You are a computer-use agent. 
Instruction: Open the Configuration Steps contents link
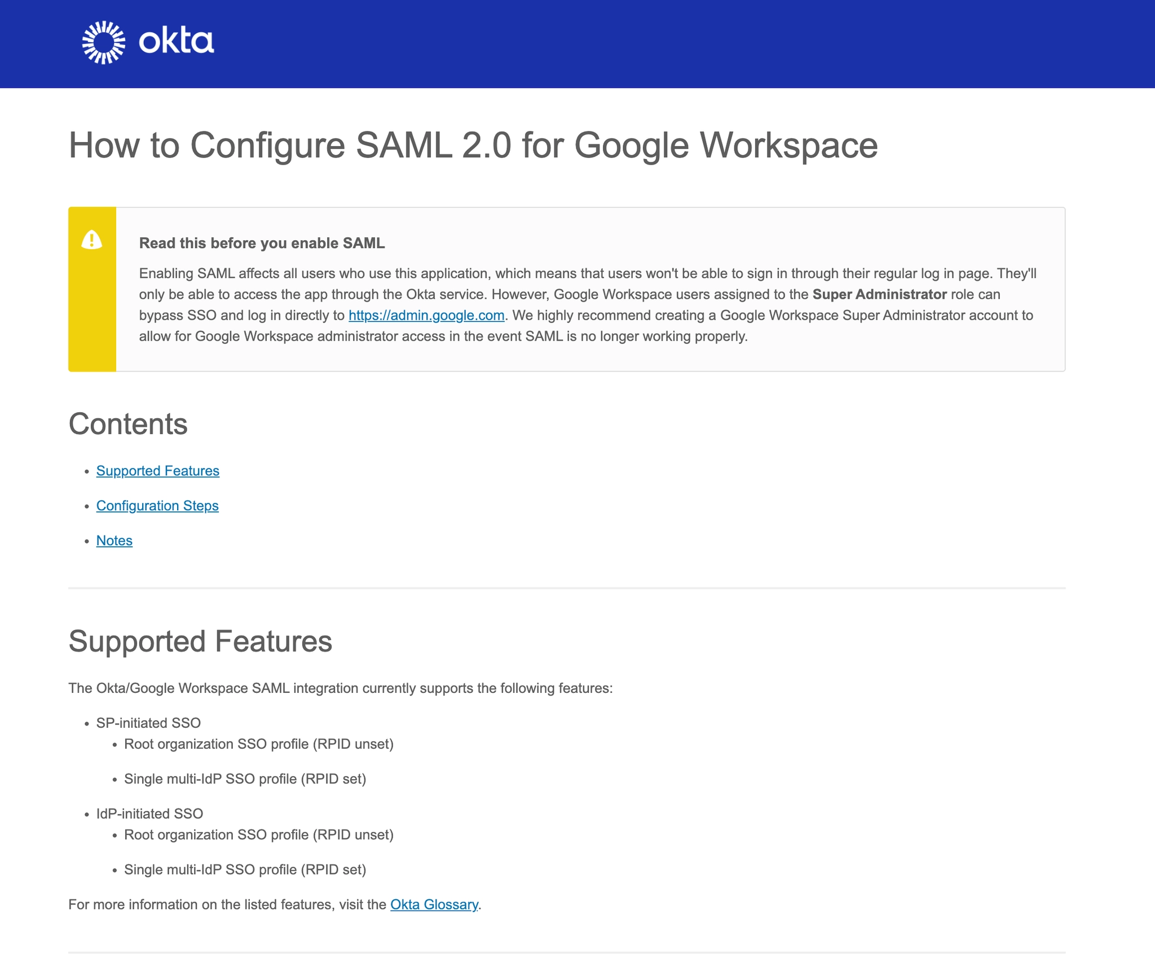(157, 506)
